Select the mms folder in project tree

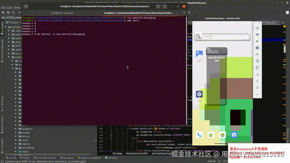(x=25, y=140)
